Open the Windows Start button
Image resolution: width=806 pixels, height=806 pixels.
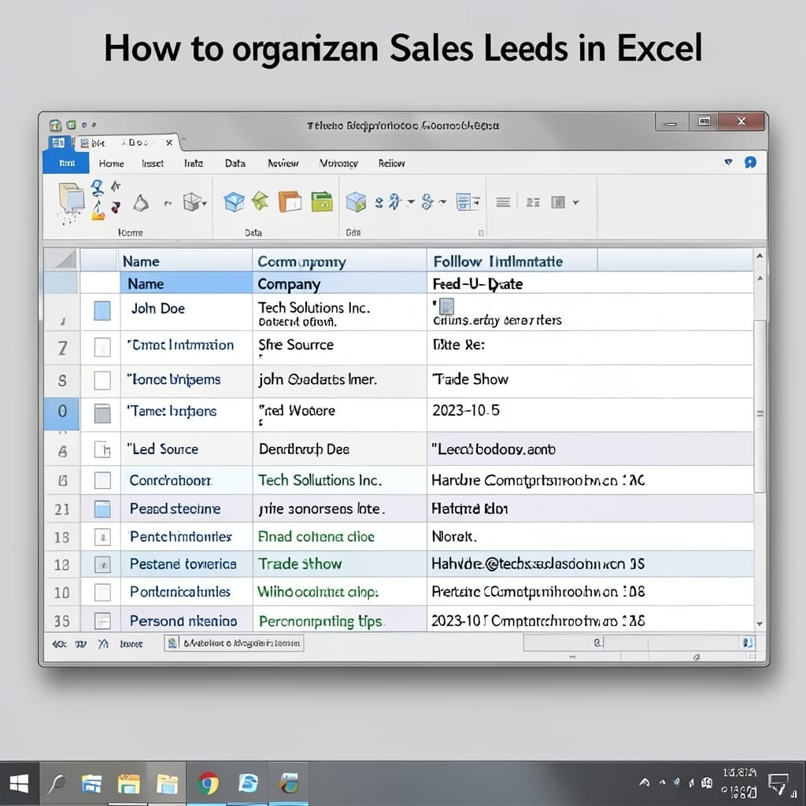(20, 783)
